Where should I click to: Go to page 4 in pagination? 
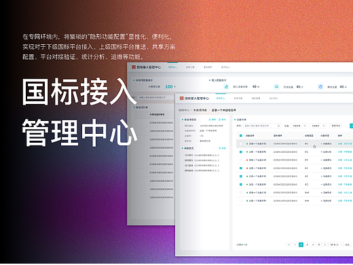click(x=313, y=245)
